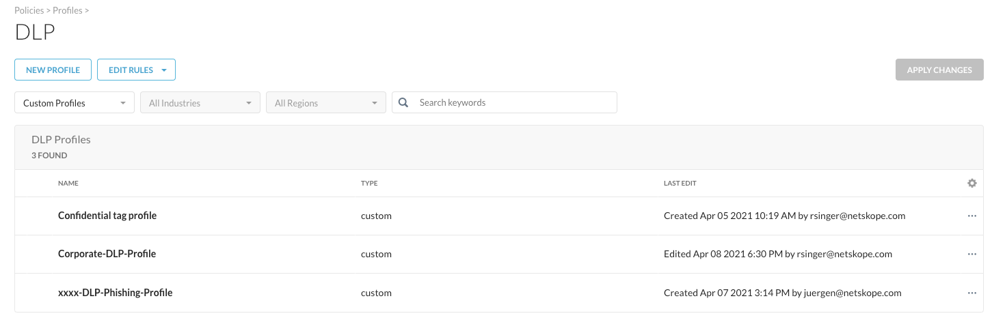
Task: Sort table by Name column header
Action: [x=68, y=184]
